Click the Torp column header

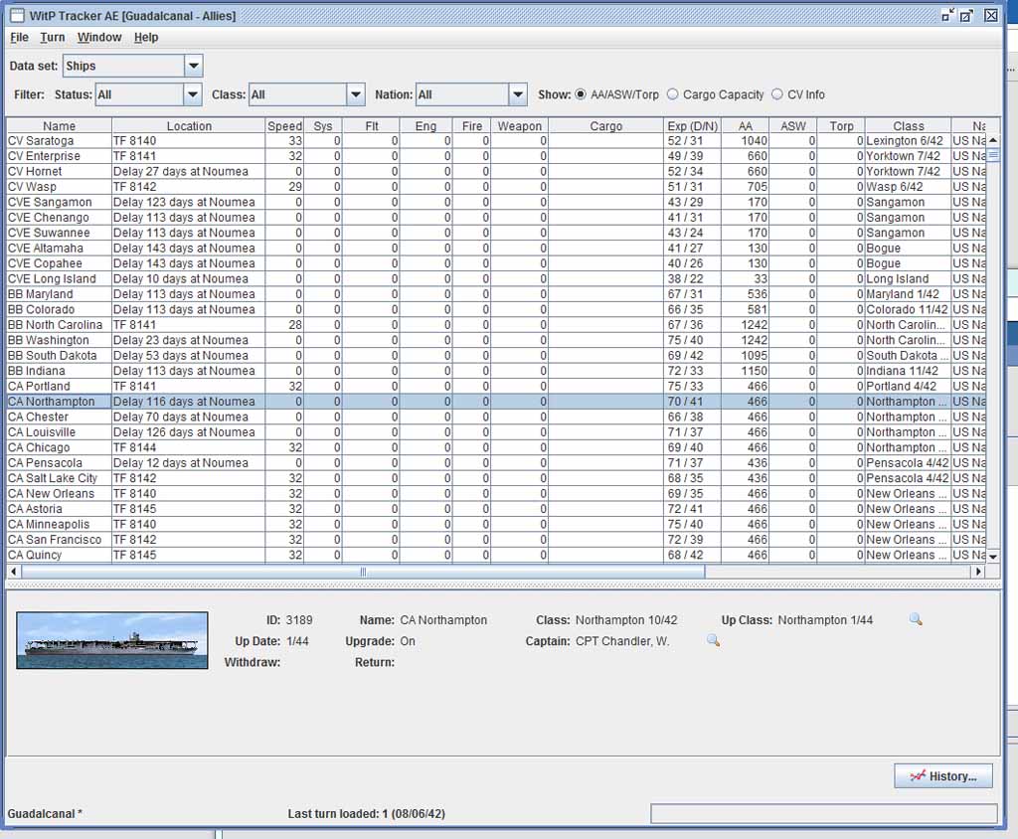(841, 126)
